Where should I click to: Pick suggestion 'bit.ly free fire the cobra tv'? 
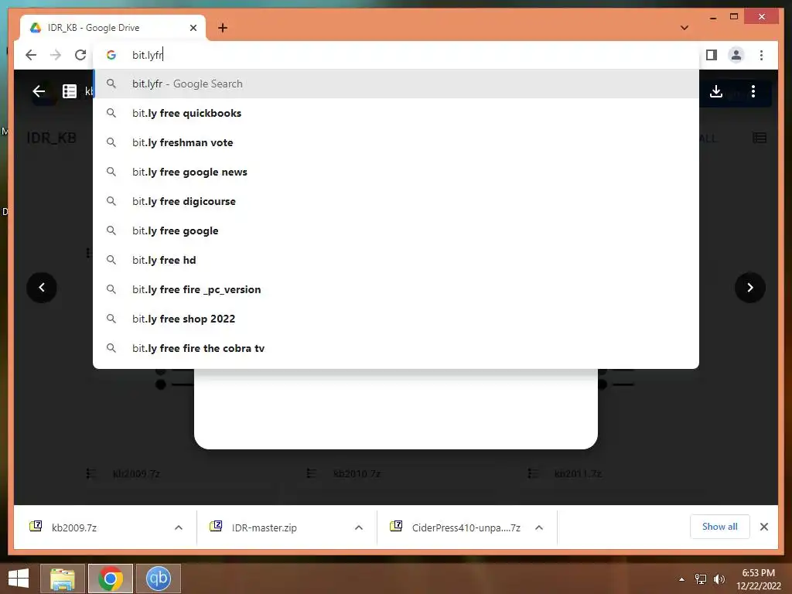point(396,348)
